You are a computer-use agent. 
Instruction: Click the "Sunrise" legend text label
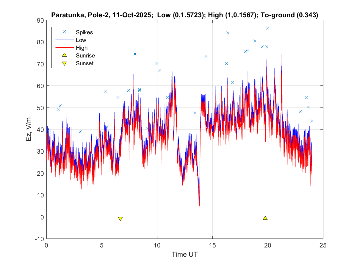[x=85, y=55]
